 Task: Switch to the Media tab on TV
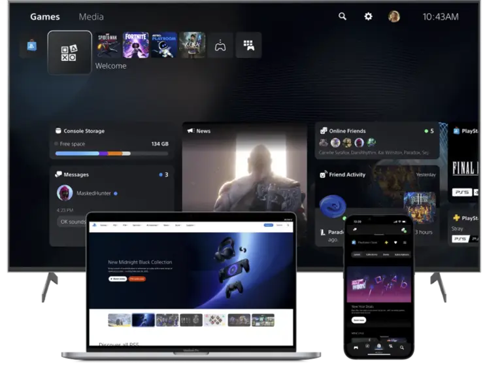tap(92, 16)
